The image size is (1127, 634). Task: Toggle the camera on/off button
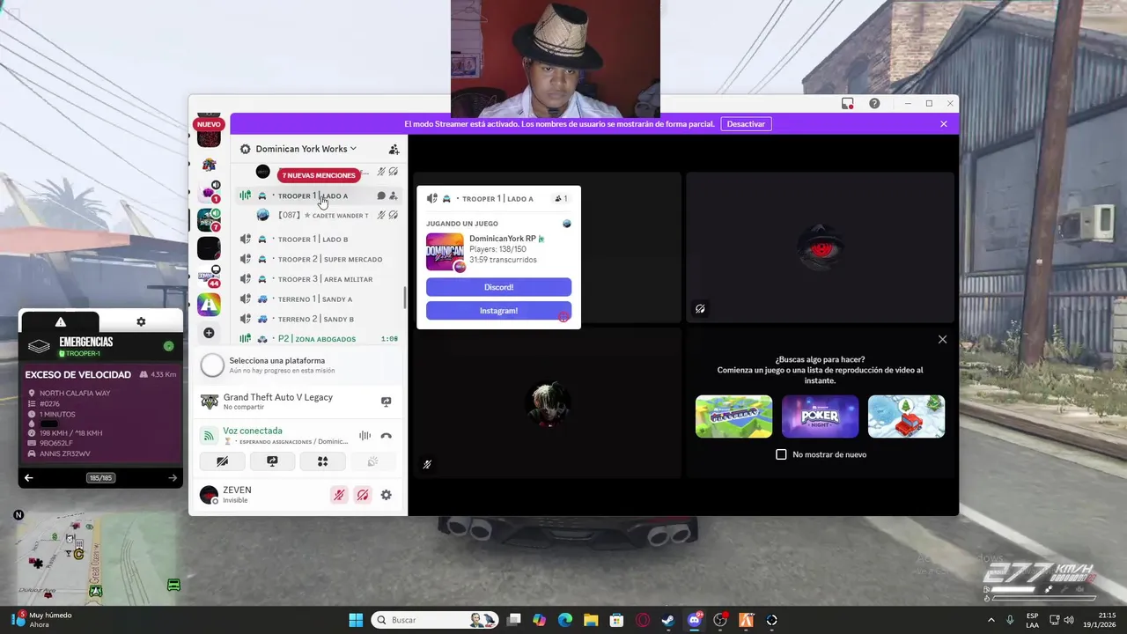[x=222, y=461]
